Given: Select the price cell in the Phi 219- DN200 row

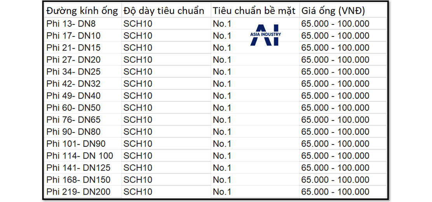Looking at the screenshot, I should [x=335, y=192].
